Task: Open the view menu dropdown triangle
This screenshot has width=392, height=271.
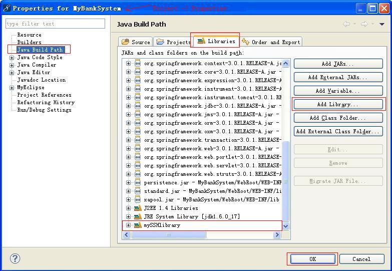Action: click(x=381, y=24)
